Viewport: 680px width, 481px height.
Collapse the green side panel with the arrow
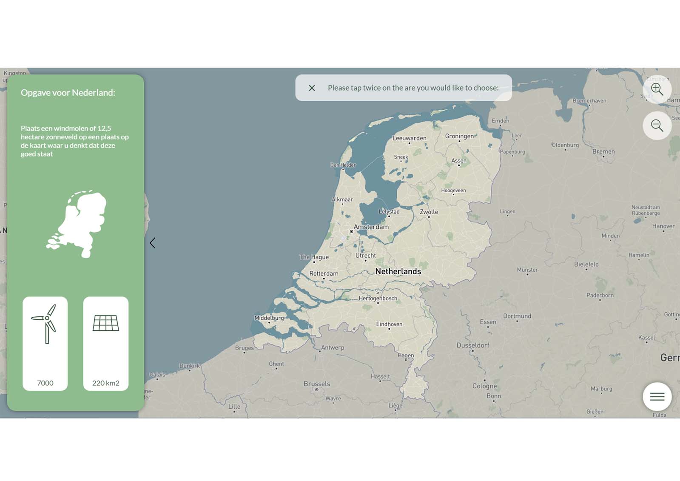coord(153,243)
